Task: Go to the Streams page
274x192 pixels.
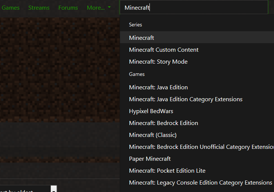Action: click(x=39, y=7)
